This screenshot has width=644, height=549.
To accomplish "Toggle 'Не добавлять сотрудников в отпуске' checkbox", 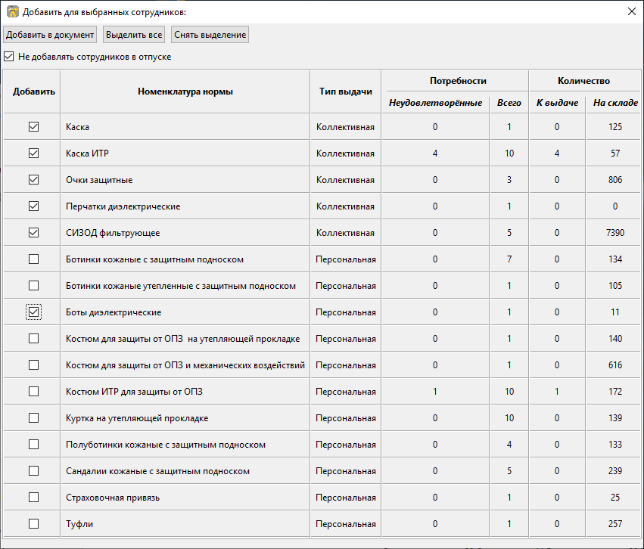I will tap(9, 57).
